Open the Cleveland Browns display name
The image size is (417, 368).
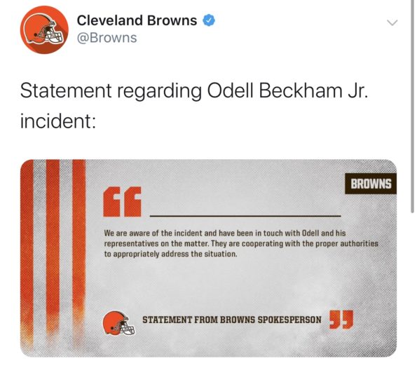[137, 20]
